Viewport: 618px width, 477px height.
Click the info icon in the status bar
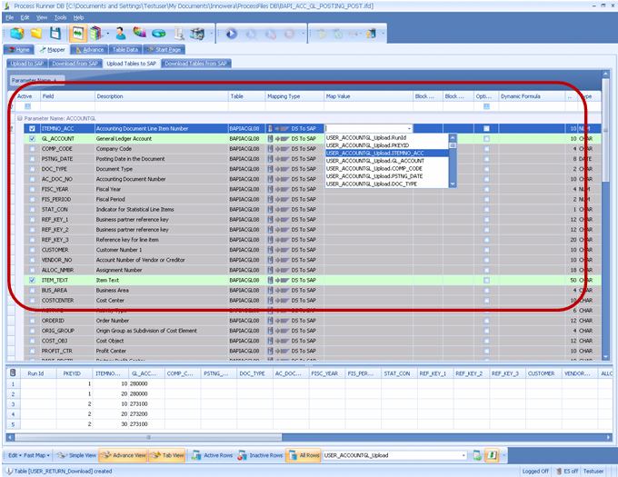click(x=9, y=471)
